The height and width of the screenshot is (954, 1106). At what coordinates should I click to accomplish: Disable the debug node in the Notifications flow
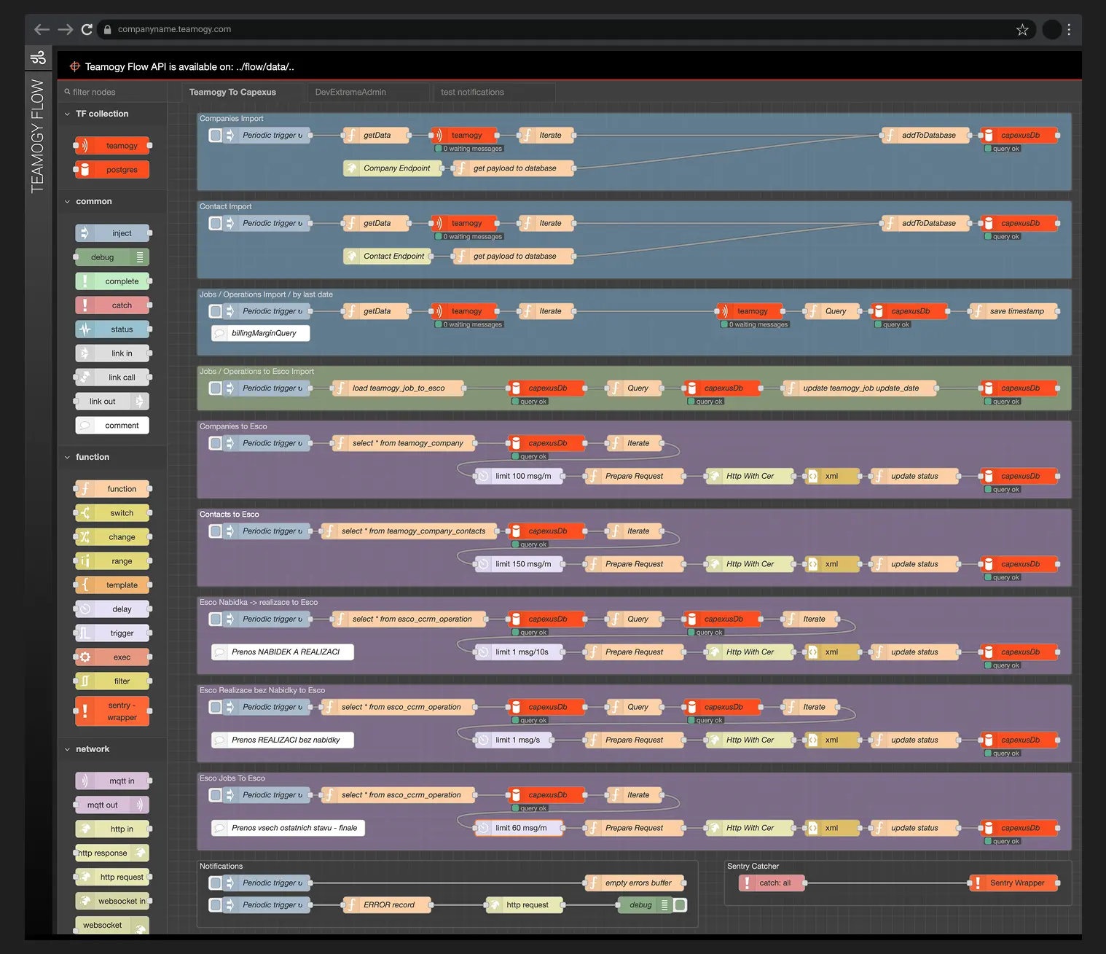pos(680,904)
